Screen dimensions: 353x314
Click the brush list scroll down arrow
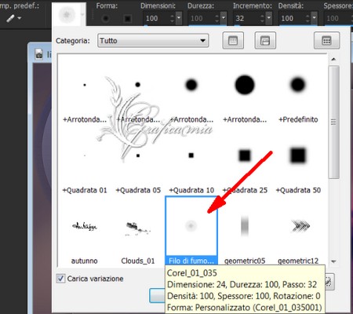tap(333, 261)
